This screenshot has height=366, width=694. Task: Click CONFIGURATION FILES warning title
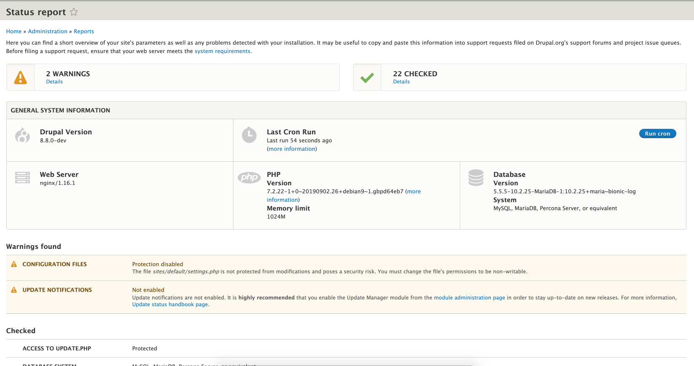[55, 264]
